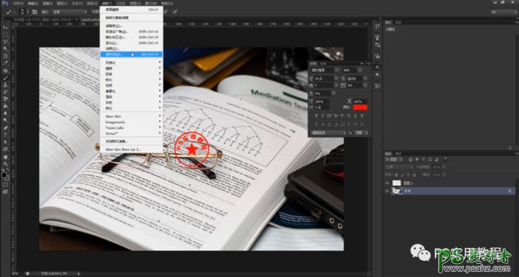Open the layer blend mode dropdown
The image size is (519, 277).
click(398, 167)
